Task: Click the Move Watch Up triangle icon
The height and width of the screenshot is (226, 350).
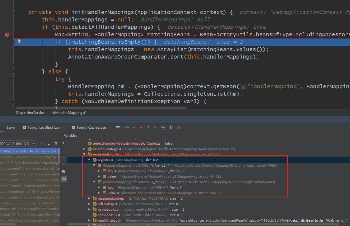Action: tap(64, 157)
